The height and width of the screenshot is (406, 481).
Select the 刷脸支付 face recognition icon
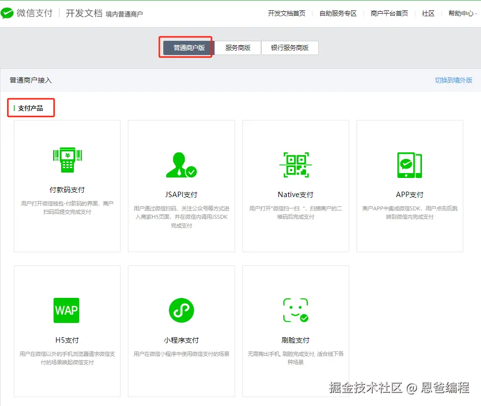tap(295, 310)
